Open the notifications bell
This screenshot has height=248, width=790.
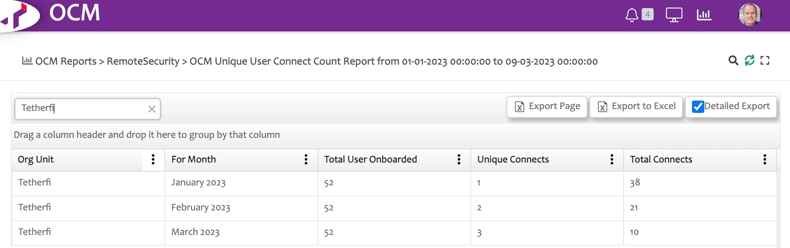tap(632, 15)
